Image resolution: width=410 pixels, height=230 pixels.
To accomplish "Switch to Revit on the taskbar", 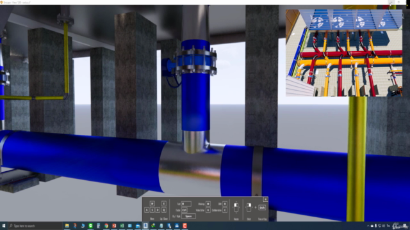I will click(x=145, y=226).
